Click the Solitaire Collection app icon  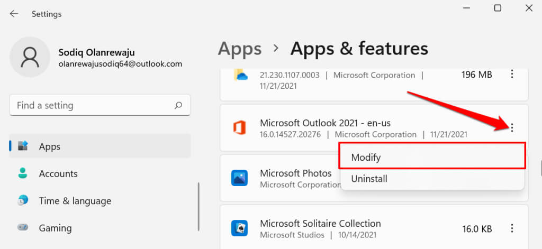tap(240, 228)
